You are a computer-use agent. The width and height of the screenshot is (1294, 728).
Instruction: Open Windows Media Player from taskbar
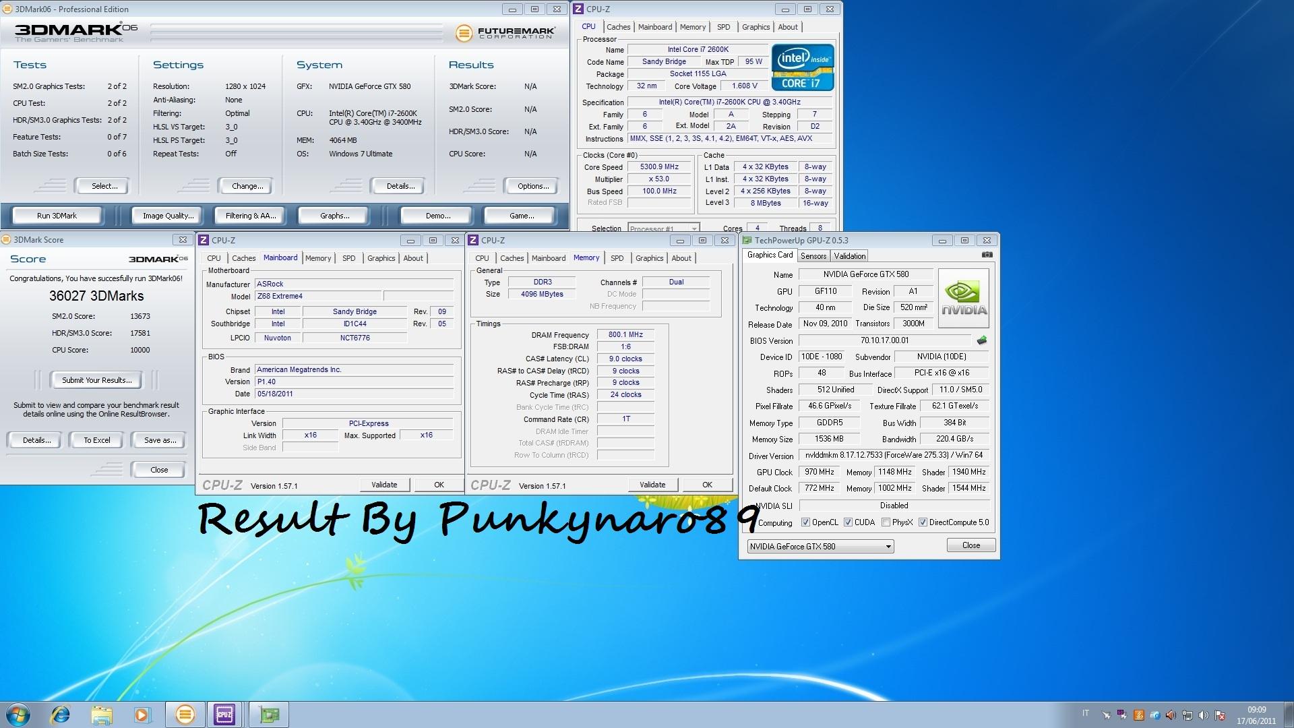tap(142, 715)
